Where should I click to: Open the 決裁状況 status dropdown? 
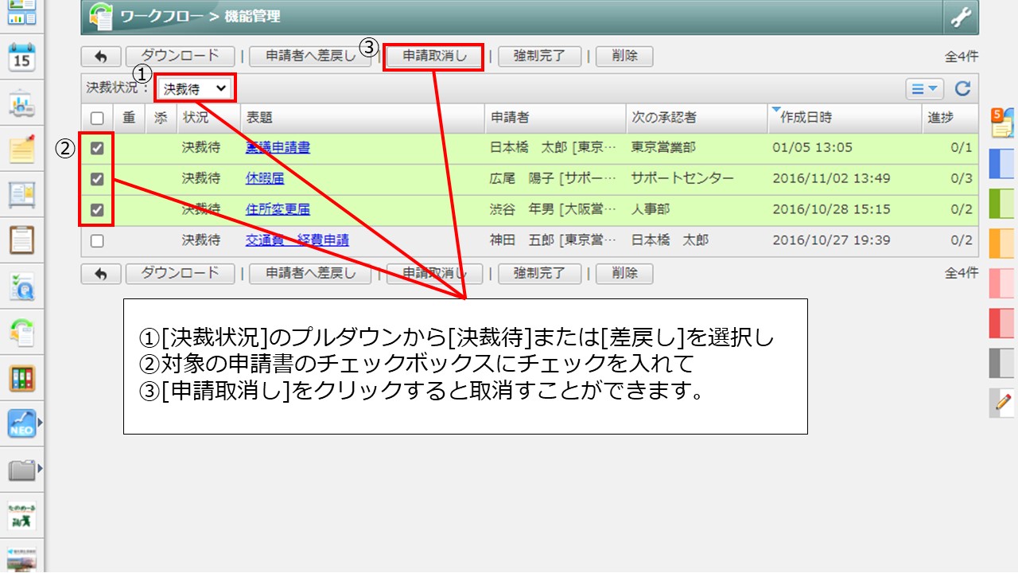[196, 88]
